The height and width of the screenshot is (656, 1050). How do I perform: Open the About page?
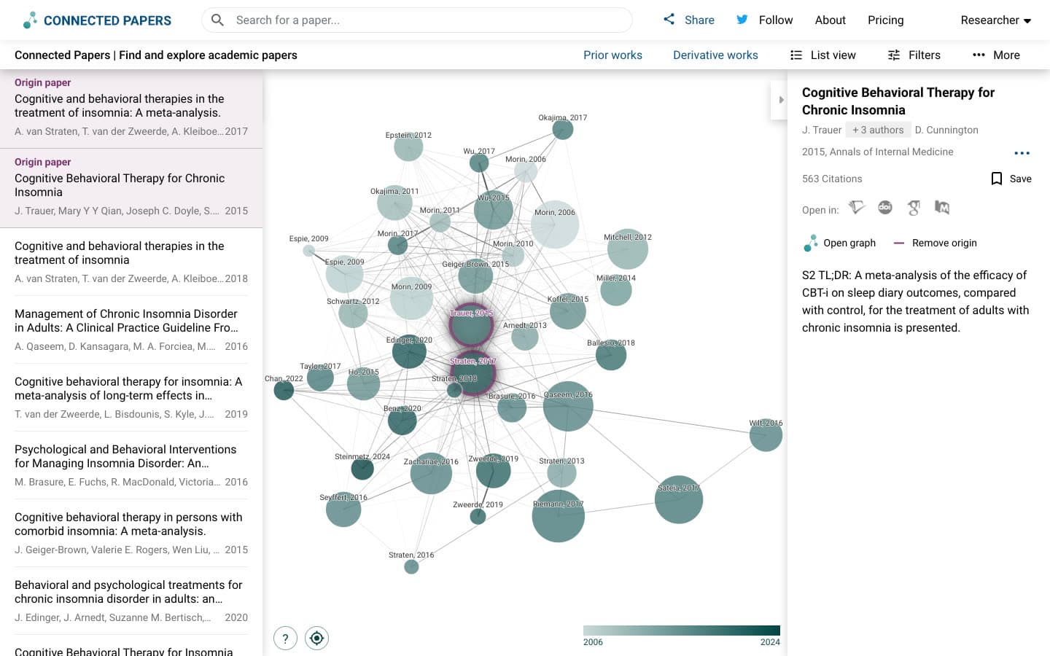(x=831, y=20)
